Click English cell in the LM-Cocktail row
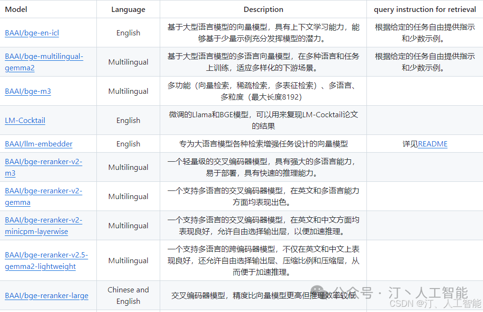Image resolution: width=483 pixels, height=312 pixels. tap(128, 121)
